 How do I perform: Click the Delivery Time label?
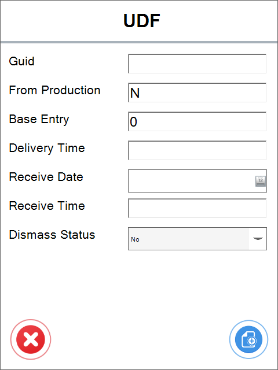[x=47, y=149]
